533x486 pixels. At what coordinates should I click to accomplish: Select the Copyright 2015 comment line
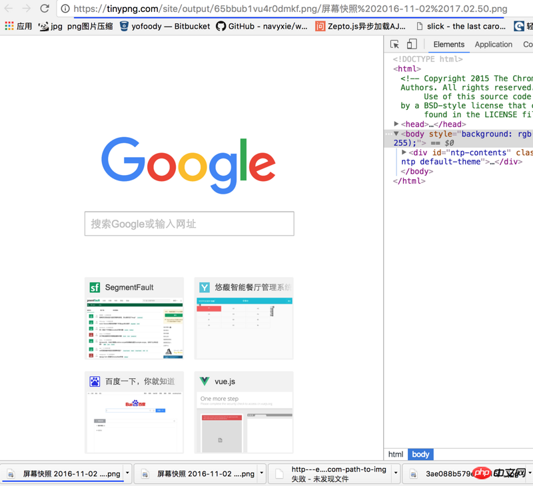(x=466, y=79)
